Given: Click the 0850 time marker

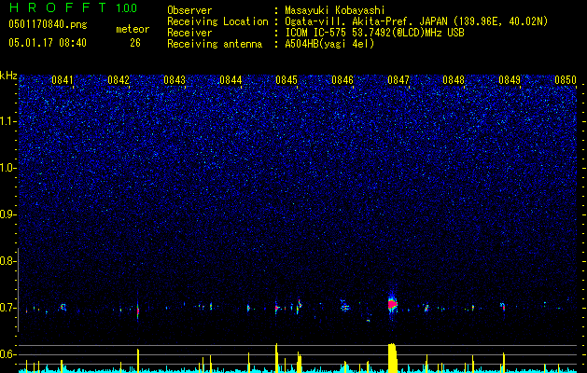Looking at the screenshot, I should pos(566,80).
